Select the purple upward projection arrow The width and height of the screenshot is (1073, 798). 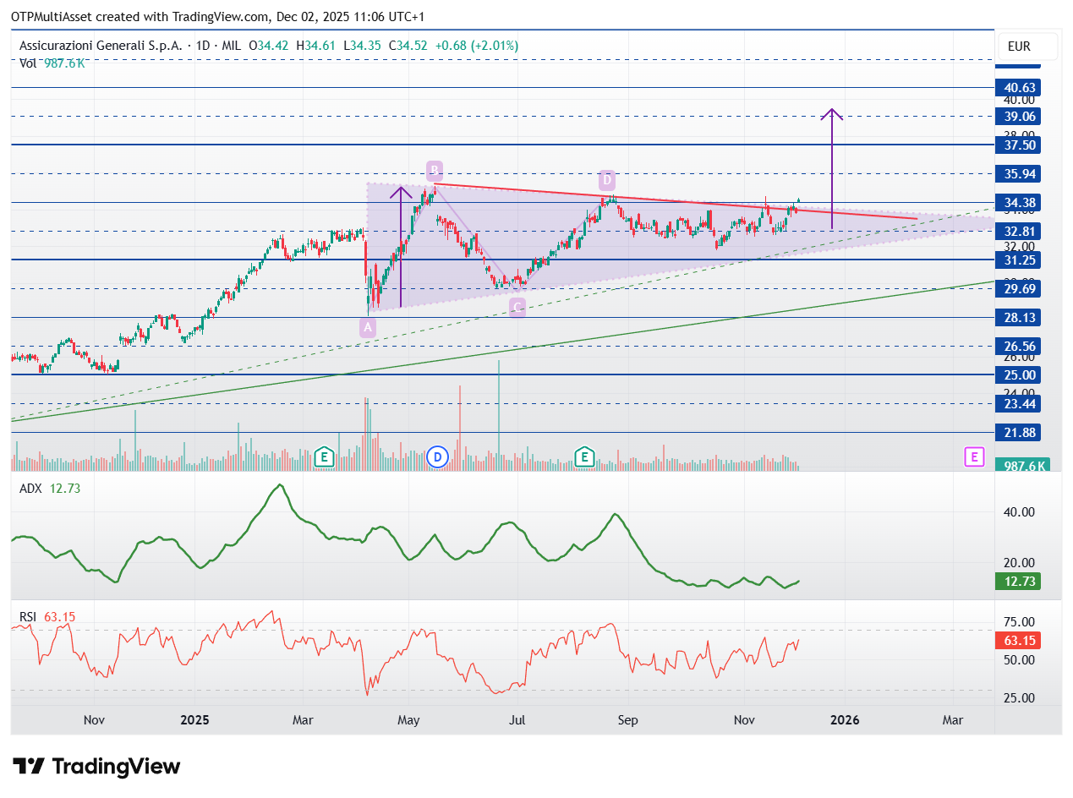(833, 169)
